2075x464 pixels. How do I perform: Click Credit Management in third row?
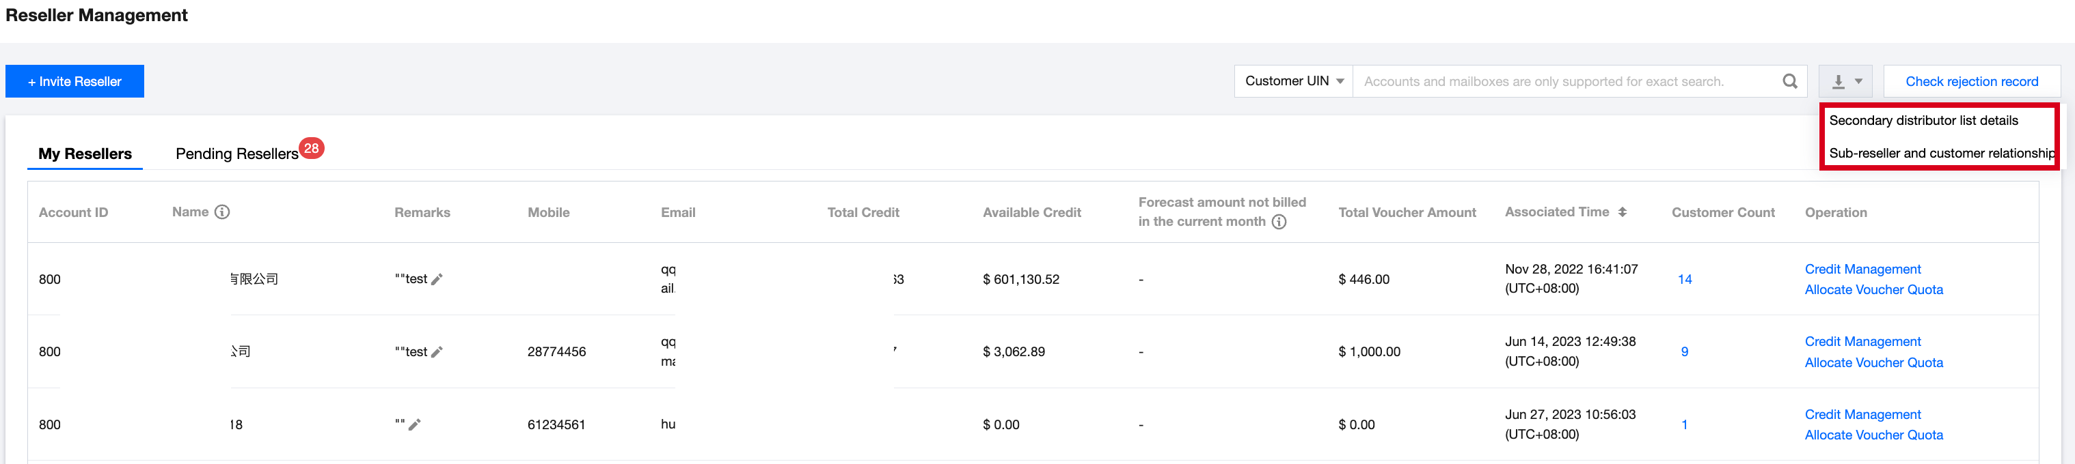pyautogui.click(x=1862, y=415)
